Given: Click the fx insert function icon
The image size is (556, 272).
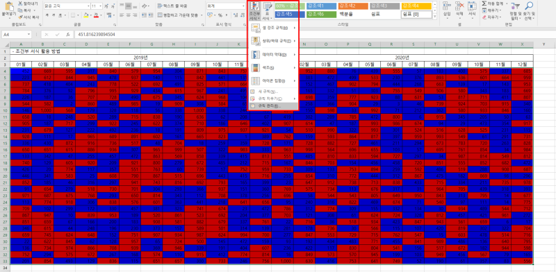Looking at the screenshot, I should (x=67, y=35).
